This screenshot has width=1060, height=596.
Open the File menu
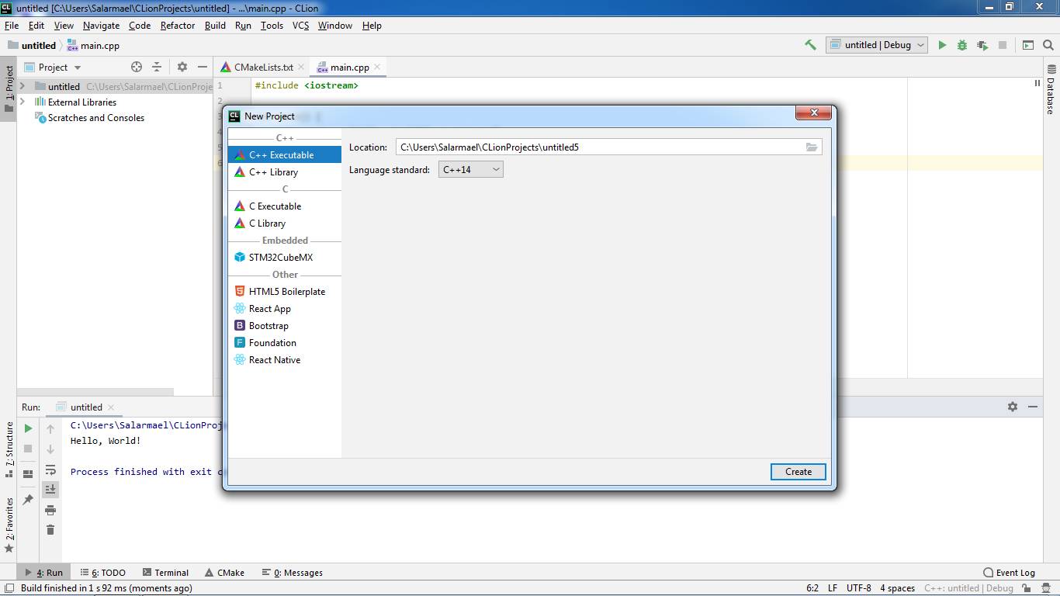pos(12,26)
